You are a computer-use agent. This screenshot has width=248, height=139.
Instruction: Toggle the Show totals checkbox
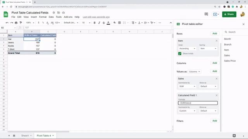(180, 54)
